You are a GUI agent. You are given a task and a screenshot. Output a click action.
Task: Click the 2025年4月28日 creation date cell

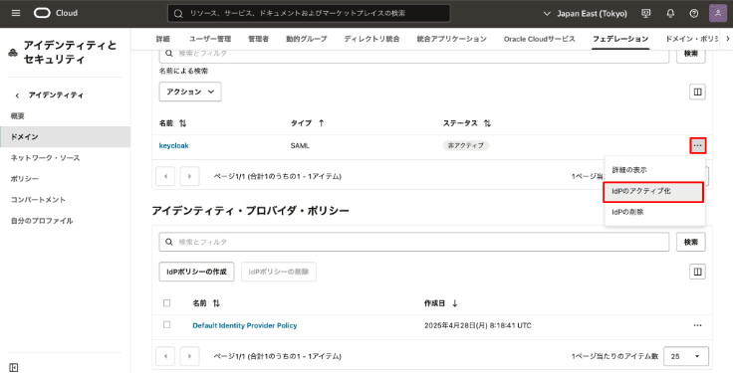[x=478, y=325]
